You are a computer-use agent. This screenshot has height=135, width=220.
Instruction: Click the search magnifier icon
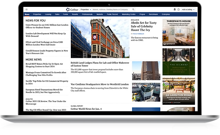click(x=133, y=9)
